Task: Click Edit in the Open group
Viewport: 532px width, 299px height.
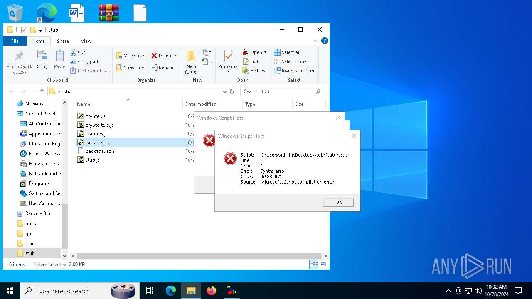Action: [x=251, y=61]
